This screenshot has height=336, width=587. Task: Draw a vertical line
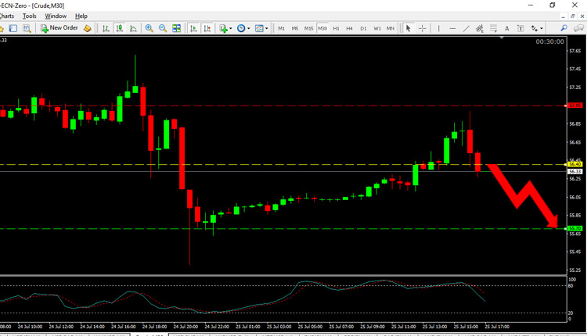pos(441,28)
